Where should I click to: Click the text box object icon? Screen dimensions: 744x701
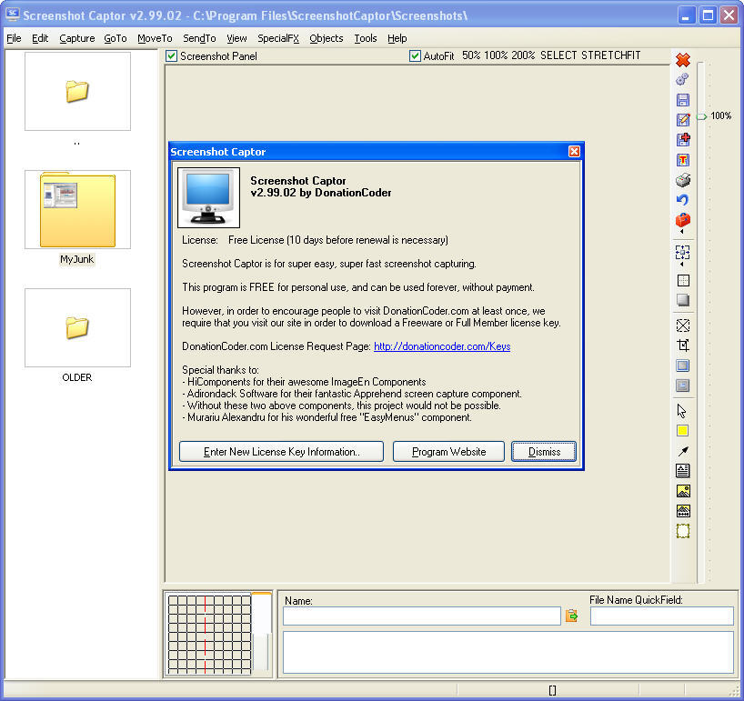pyautogui.click(x=683, y=471)
